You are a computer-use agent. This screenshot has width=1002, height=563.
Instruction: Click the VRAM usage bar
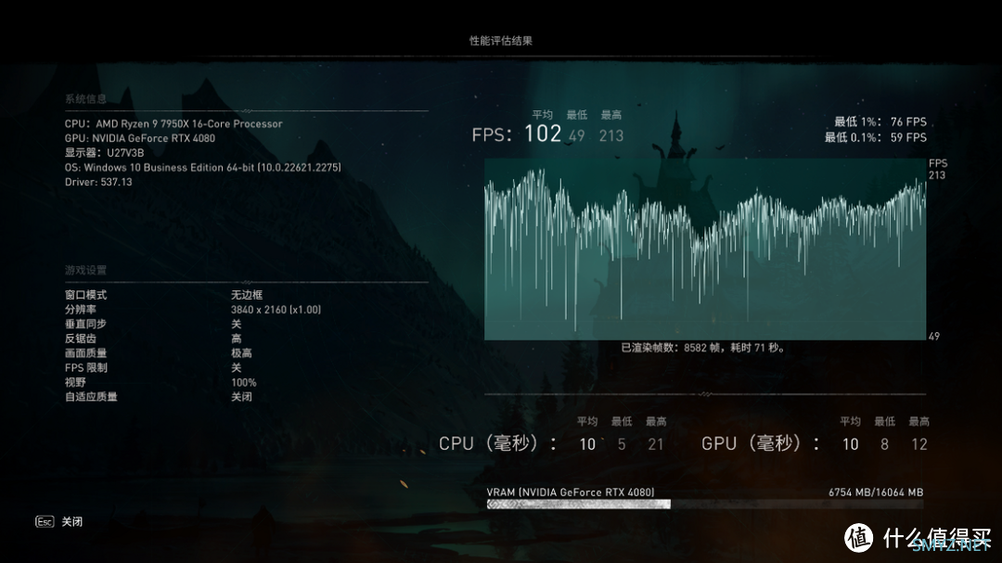point(705,505)
